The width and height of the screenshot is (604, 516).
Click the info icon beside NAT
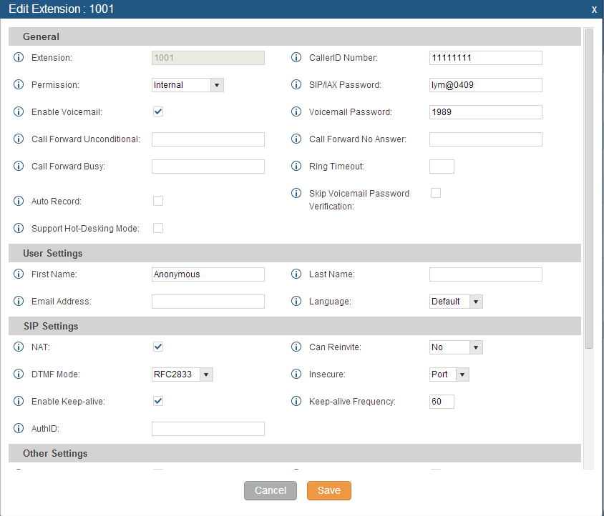pos(19,347)
